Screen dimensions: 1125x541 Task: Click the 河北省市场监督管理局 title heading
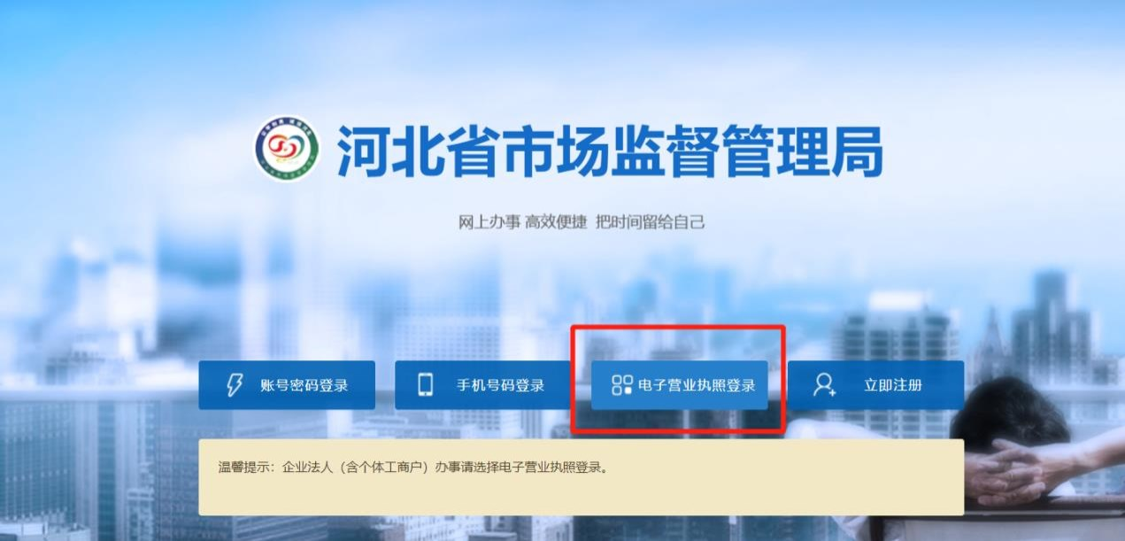610,151
